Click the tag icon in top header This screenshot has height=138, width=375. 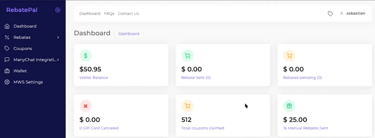click(330, 14)
